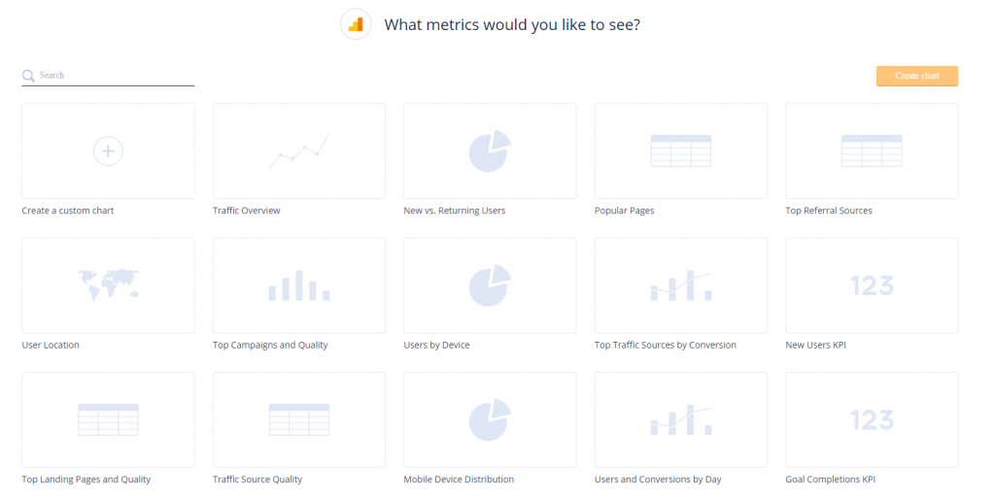
Task: Pick Top Traffic Sources by Conversion icon
Action: click(x=680, y=285)
